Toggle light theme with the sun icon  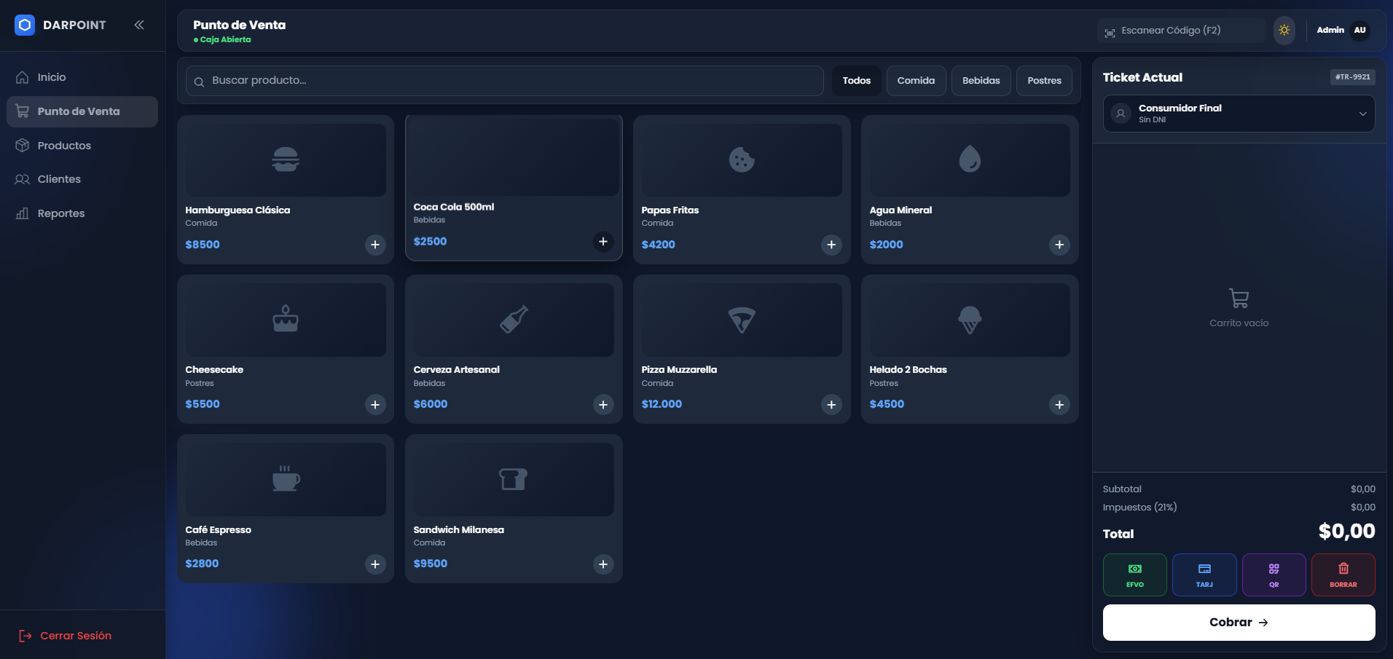1284,31
